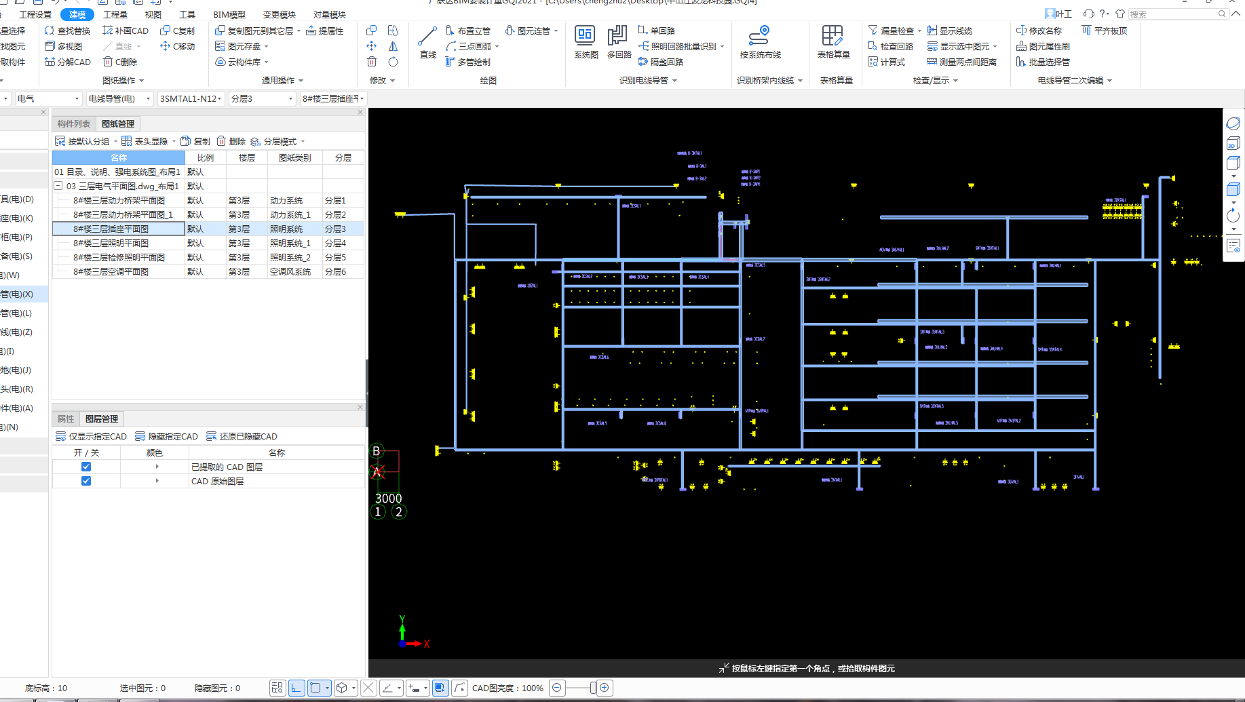Click the rotate icon in 修改 group
This screenshot has width=1245, height=702.
tap(393, 62)
